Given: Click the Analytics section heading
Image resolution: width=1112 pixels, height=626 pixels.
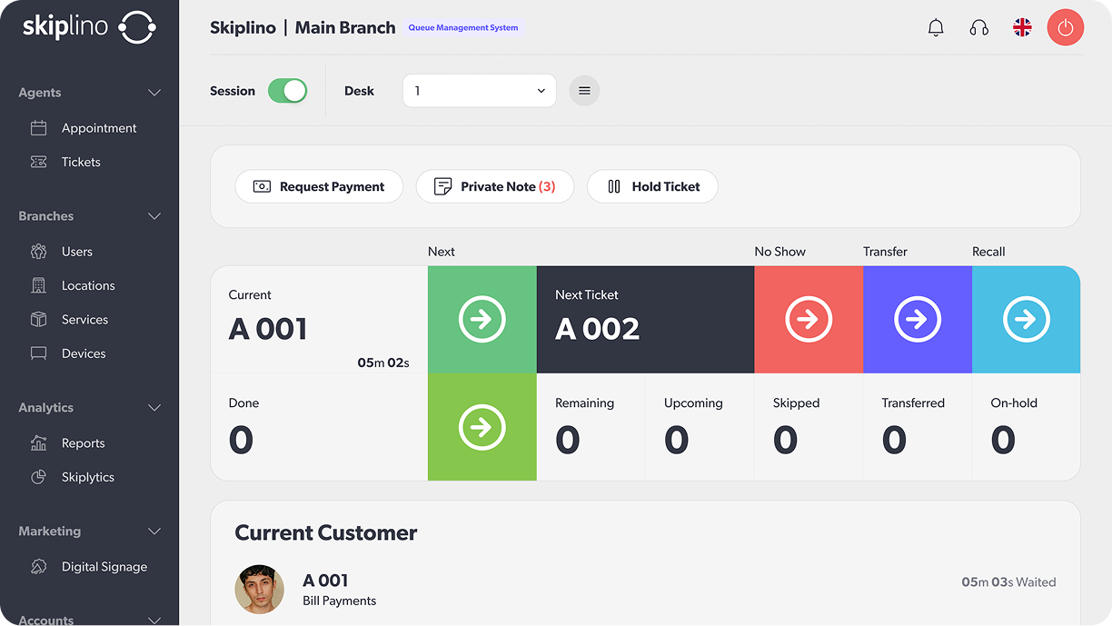Looking at the screenshot, I should click(x=45, y=408).
